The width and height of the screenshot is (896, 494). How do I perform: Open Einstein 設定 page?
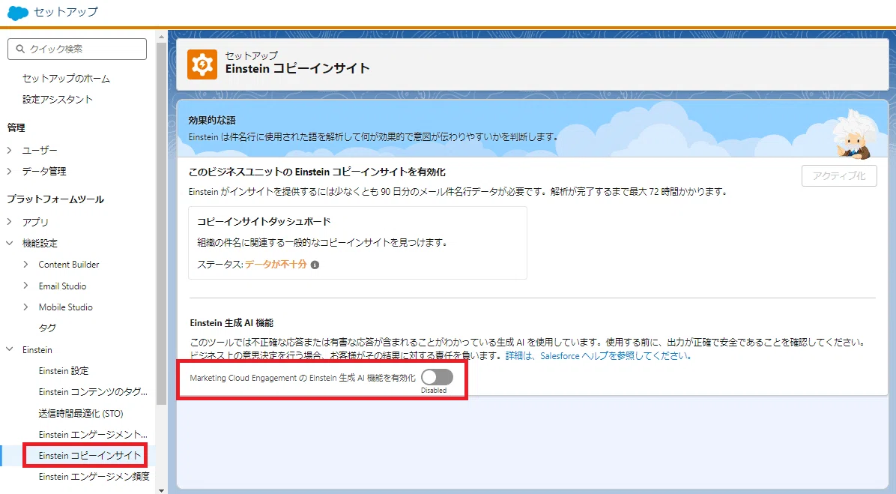click(x=64, y=370)
